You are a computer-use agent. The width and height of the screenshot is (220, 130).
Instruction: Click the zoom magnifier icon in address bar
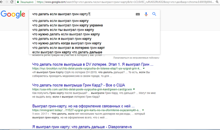[217, 2]
